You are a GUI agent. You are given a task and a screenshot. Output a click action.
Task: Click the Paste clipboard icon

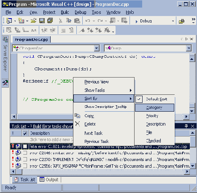point(77,21)
